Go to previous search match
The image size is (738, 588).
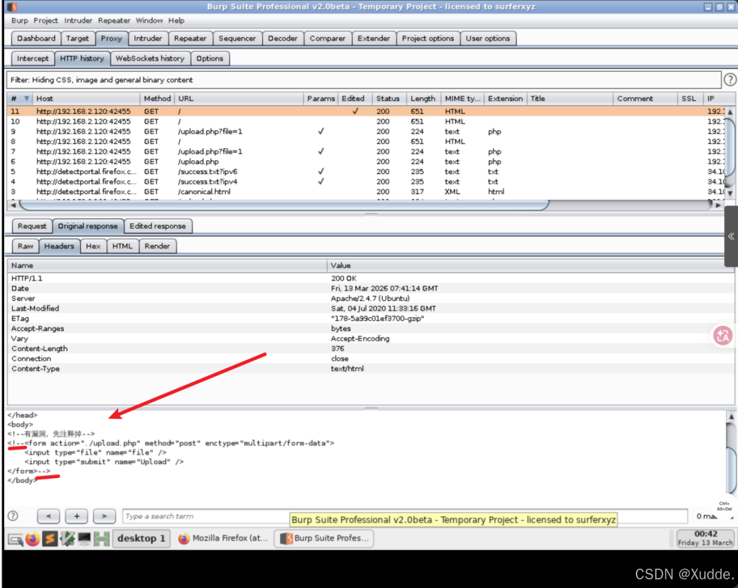(x=49, y=516)
